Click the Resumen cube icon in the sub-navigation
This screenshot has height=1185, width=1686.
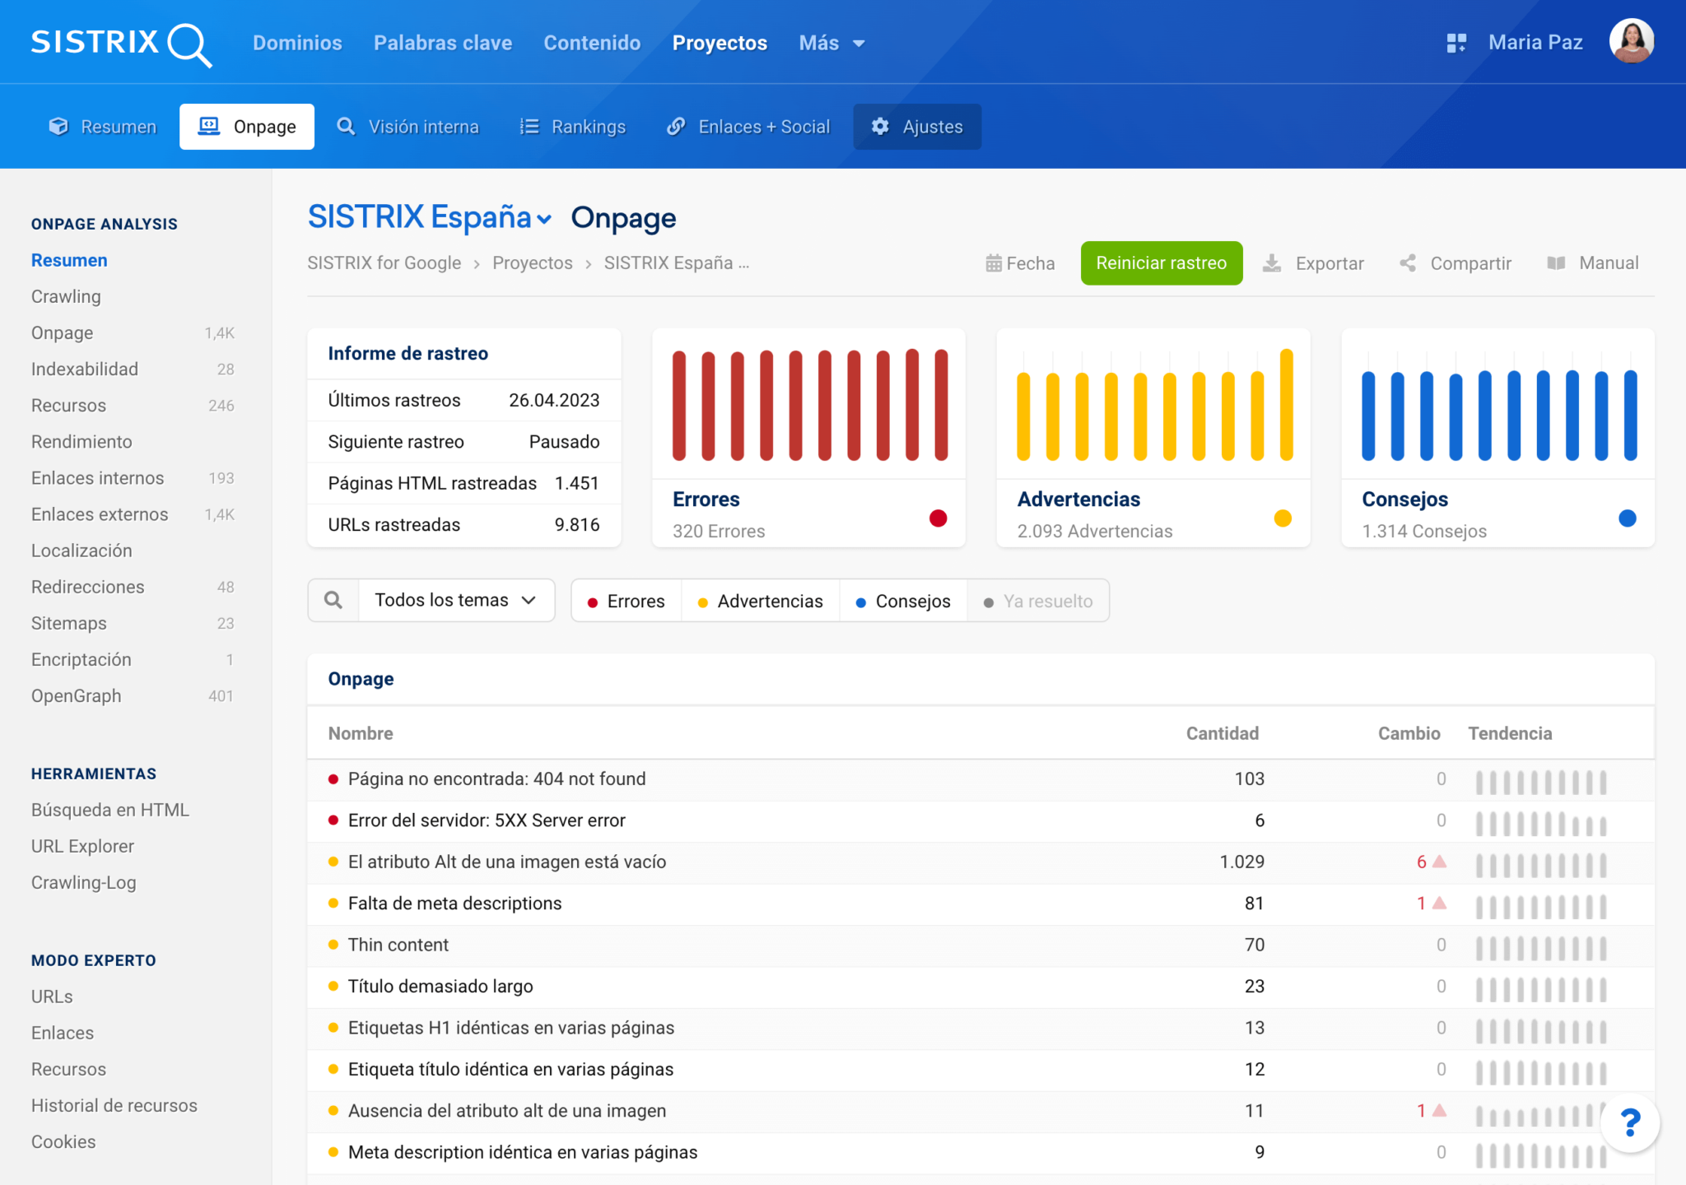click(58, 126)
